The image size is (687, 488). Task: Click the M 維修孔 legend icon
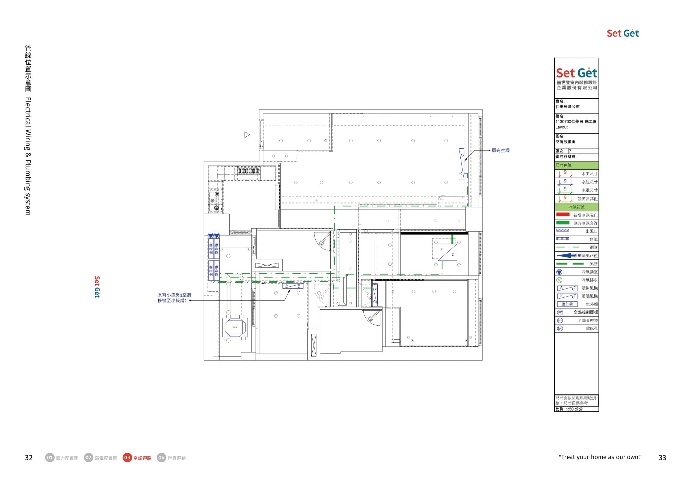[560, 328]
